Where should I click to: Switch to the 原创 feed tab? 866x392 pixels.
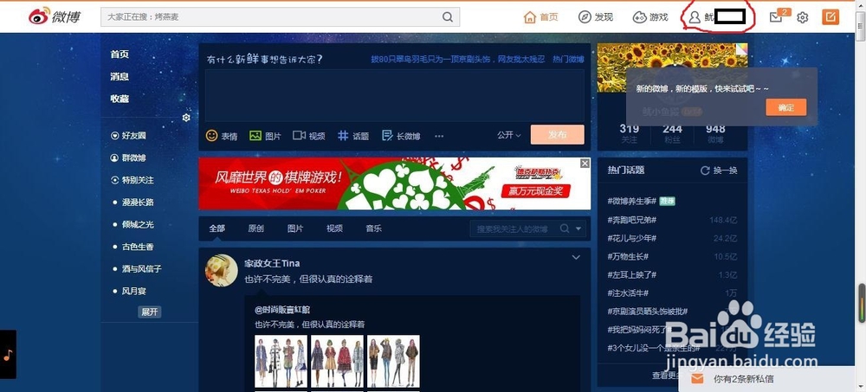(255, 228)
